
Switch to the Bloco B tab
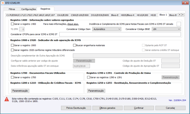[173, 15]
